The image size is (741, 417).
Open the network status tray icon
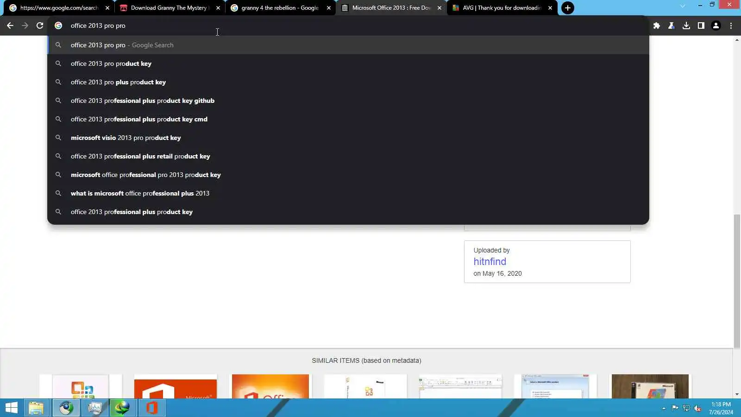point(686,408)
